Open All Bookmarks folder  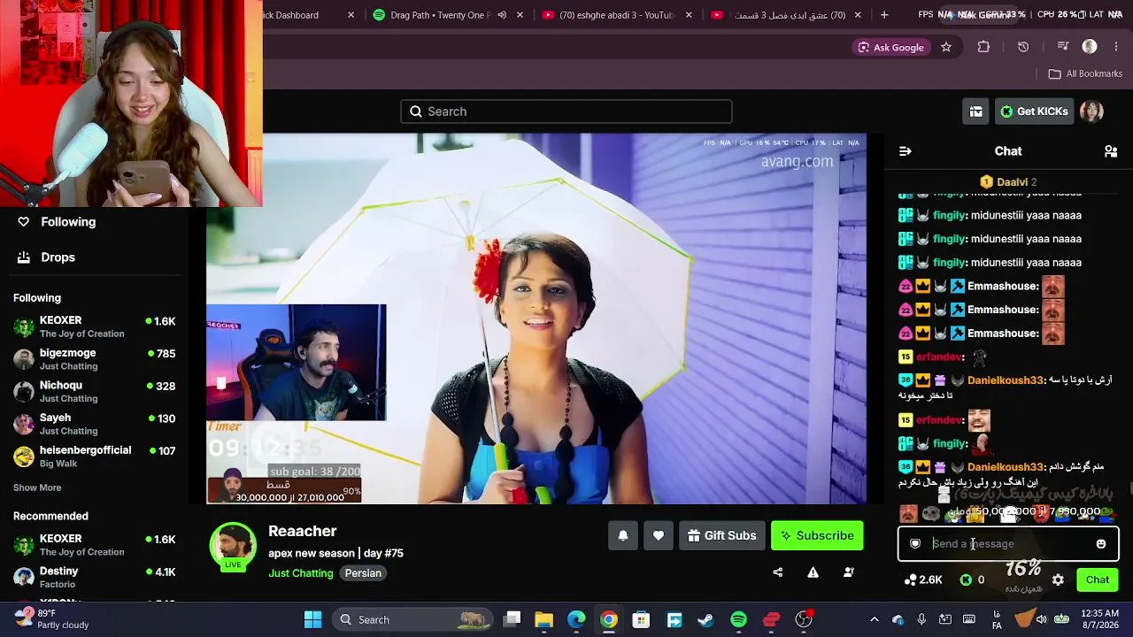coord(1085,74)
